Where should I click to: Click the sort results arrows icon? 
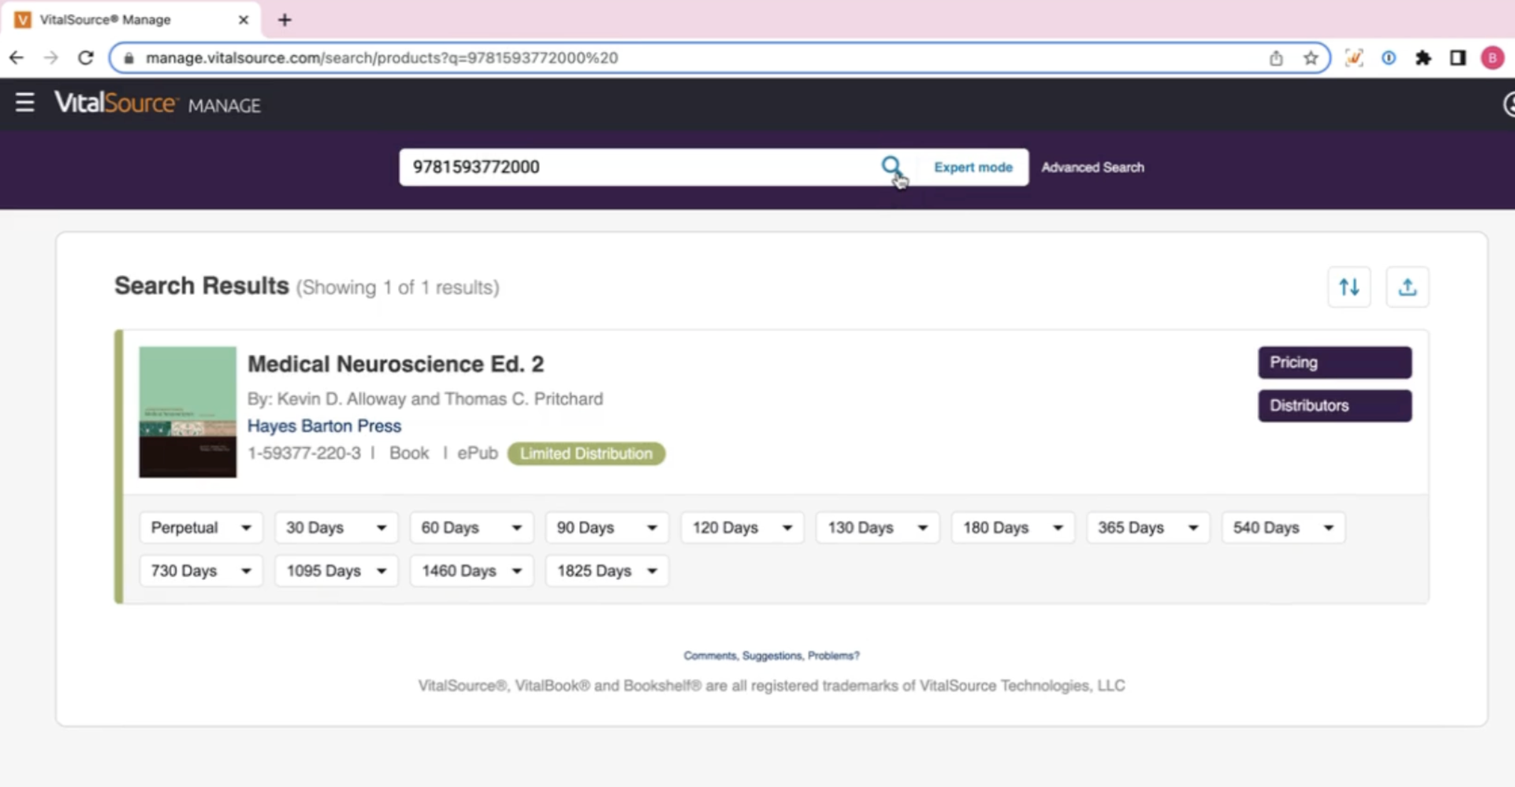tap(1349, 287)
